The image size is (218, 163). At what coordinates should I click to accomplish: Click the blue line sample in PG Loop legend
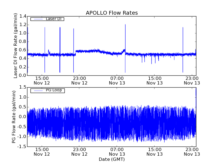click(x=38, y=91)
